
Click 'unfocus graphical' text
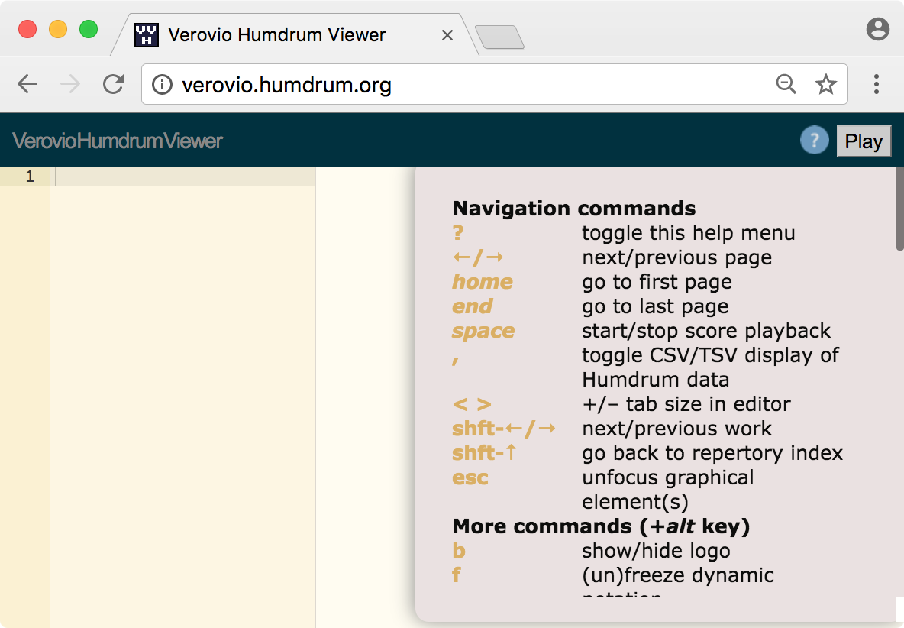[x=667, y=477]
